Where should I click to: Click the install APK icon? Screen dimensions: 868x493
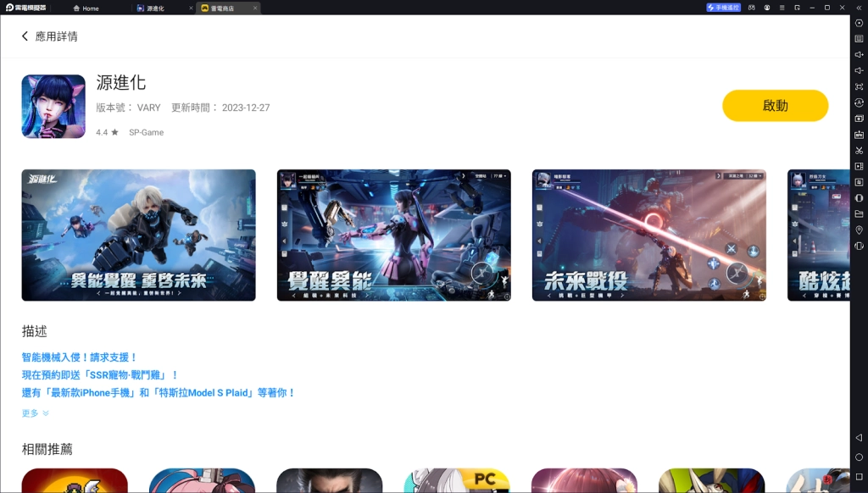pyautogui.click(x=859, y=135)
